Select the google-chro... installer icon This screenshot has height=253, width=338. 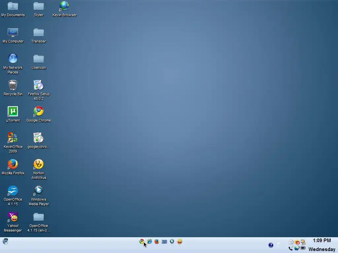point(39,141)
